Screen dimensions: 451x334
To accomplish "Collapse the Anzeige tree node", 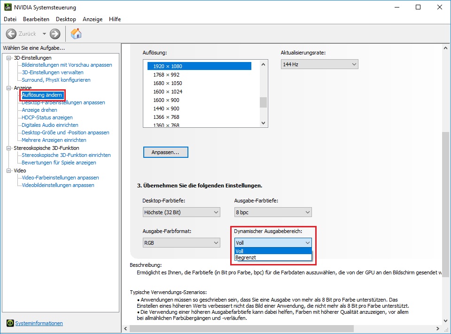I will pyautogui.click(x=8, y=88).
